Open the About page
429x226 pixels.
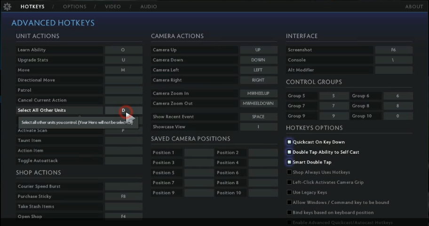pyautogui.click(x=414, y=7)
